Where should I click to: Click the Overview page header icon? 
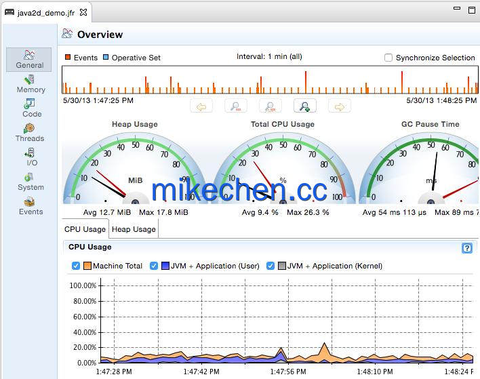click(67, 33)
